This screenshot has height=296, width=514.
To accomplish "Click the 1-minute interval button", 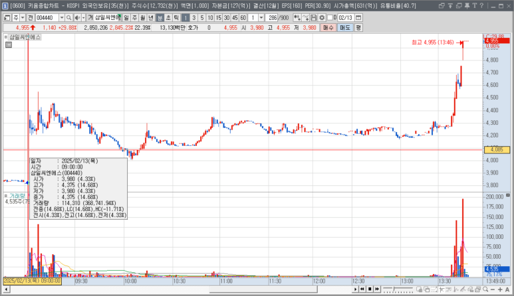I will point(186,18).
